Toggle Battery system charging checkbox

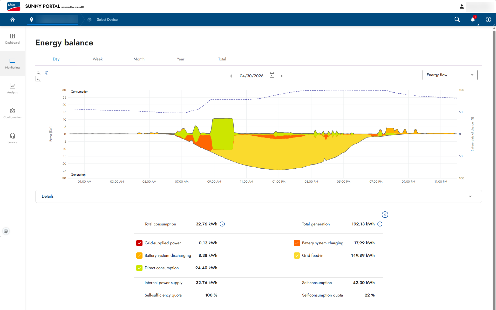click(x=297, y=243)
